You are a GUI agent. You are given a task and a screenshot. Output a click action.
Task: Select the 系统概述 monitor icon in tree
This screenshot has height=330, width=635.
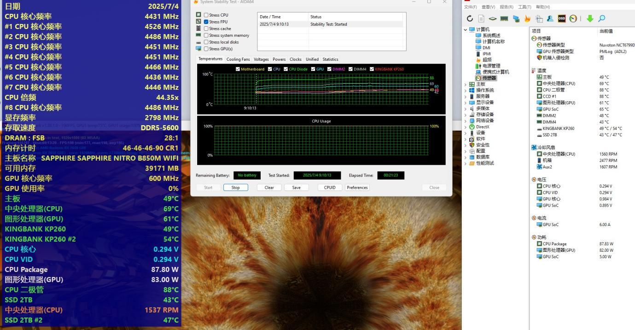(478, 35)
